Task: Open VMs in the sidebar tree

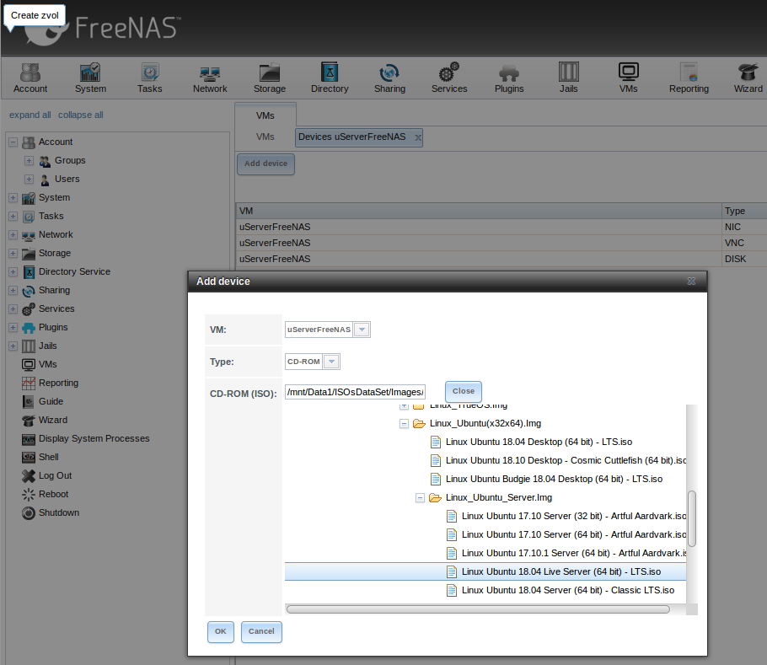Action: [x=48, y=364]
